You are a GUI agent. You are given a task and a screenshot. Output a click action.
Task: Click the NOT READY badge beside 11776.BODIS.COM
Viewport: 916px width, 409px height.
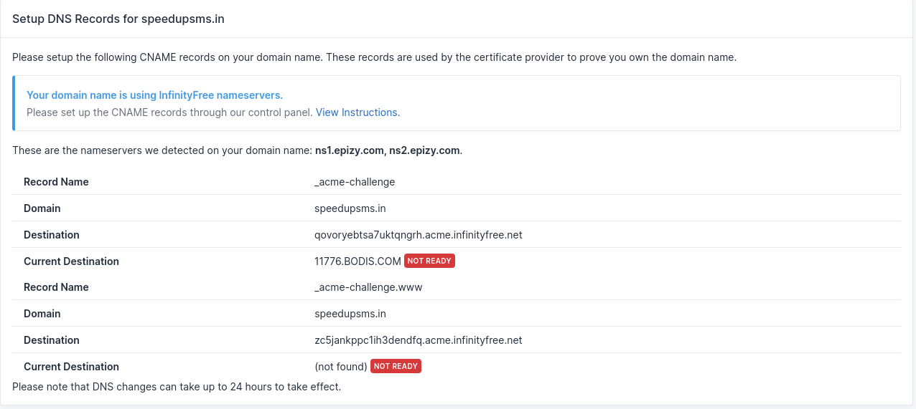coord(429,261)
